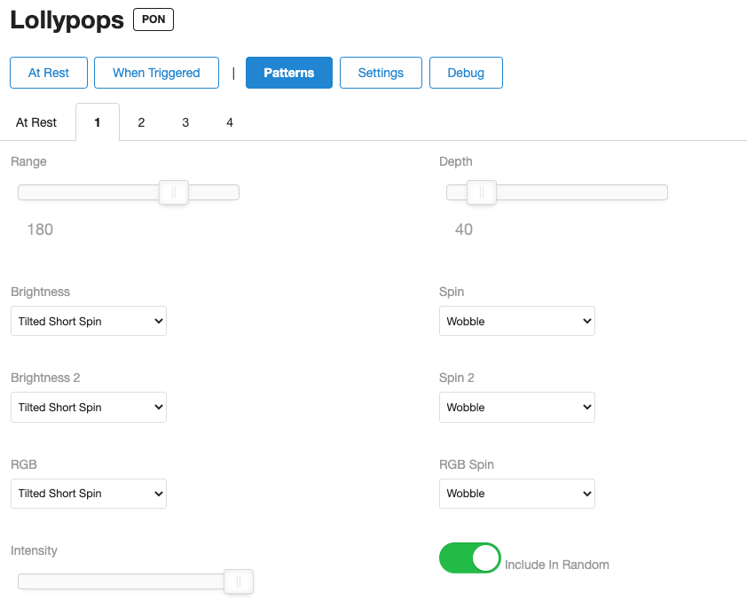Switch to pattern tab 2
This screenshot has width=747, height=608.
coord(141,122)
